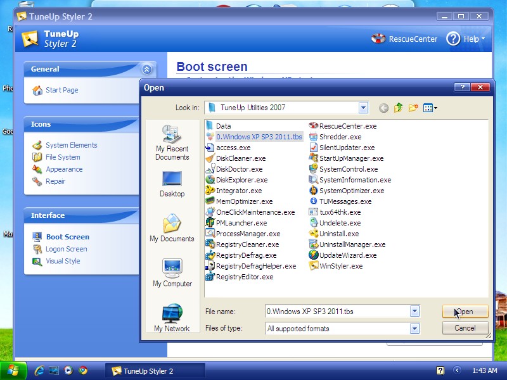Image resolution: width=507 pixels, height=380 pixels.
Task: Open My Recent Documents place
Action: coord(172,142)
